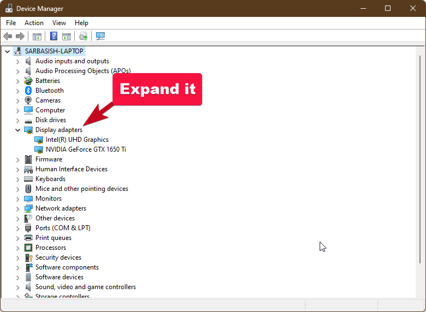Select NVIDIA GeForce GTX 1650 Ti entry
Viewport: 426px width, 312px height.
click(x=86, y=149)
